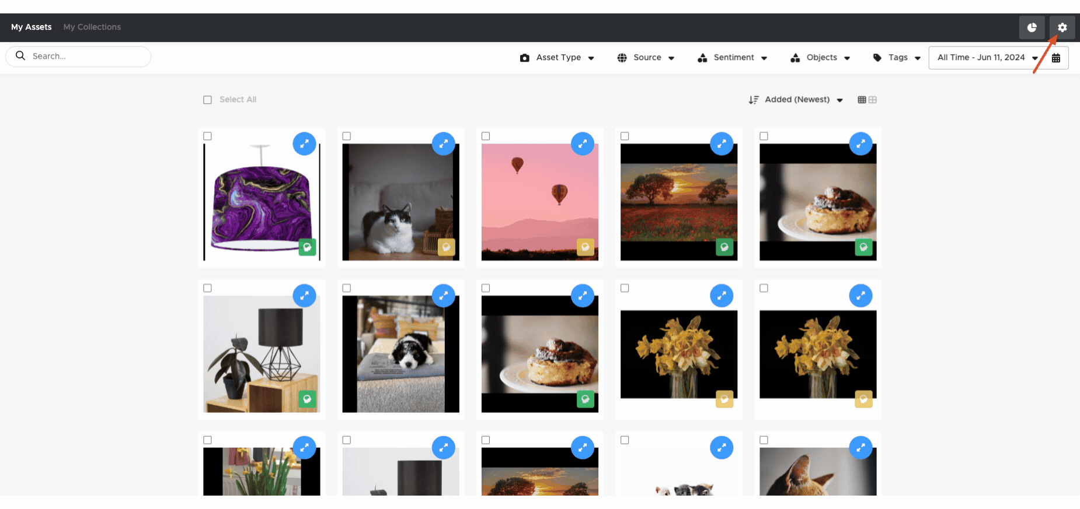The width and height of the screenshot is (1080, 509).
Task: Open the analytics pie chart icon
Action: [1032, 27]
